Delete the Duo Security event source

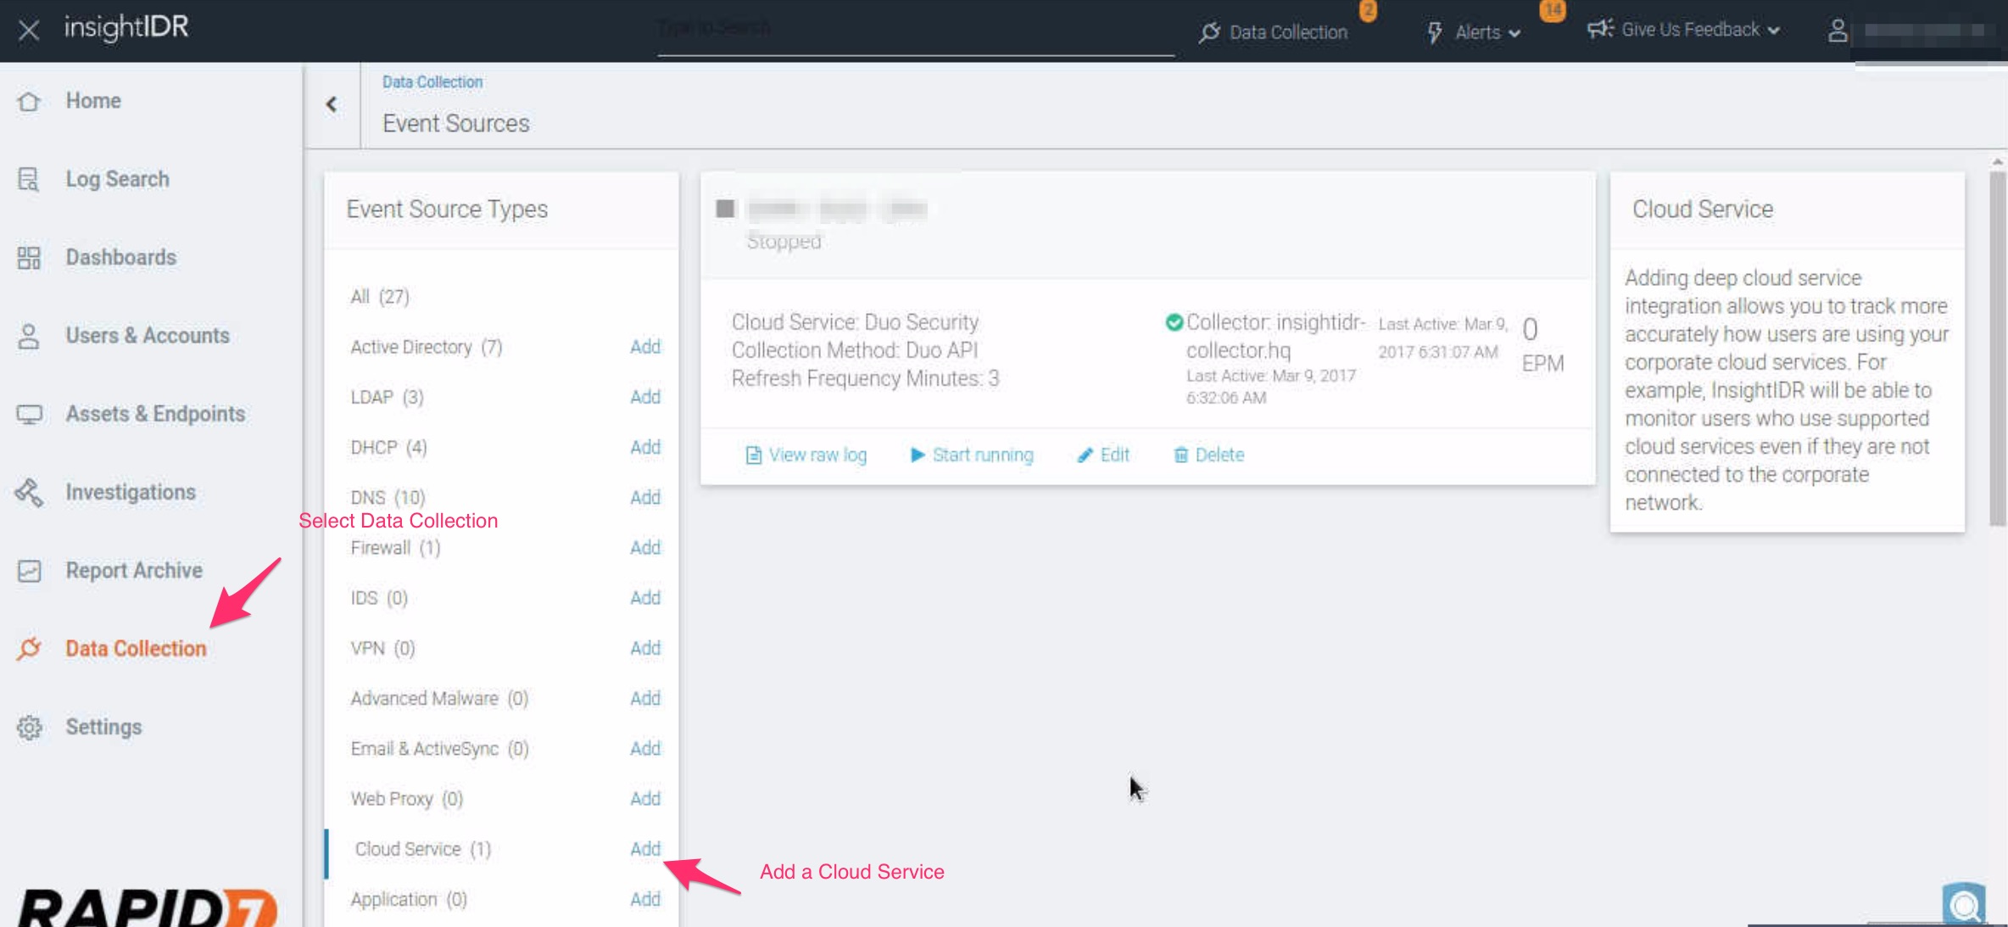tap(1208, 454)
